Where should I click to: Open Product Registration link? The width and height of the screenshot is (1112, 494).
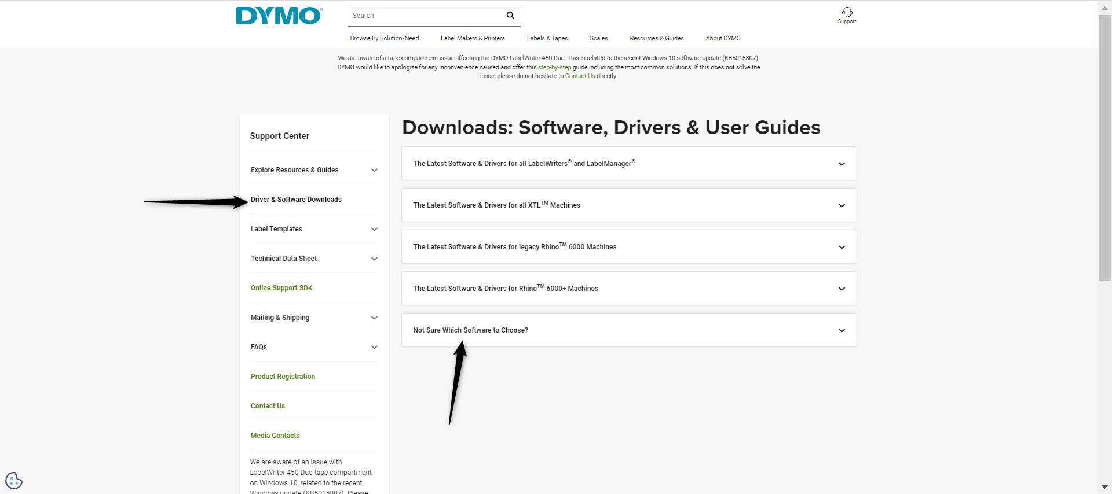[x=283, y=377]
